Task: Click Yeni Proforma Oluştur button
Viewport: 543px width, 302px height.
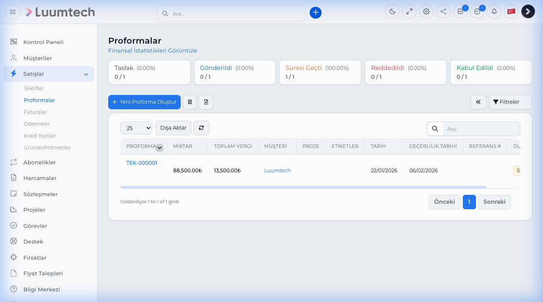Action: [x=144, y=102]
